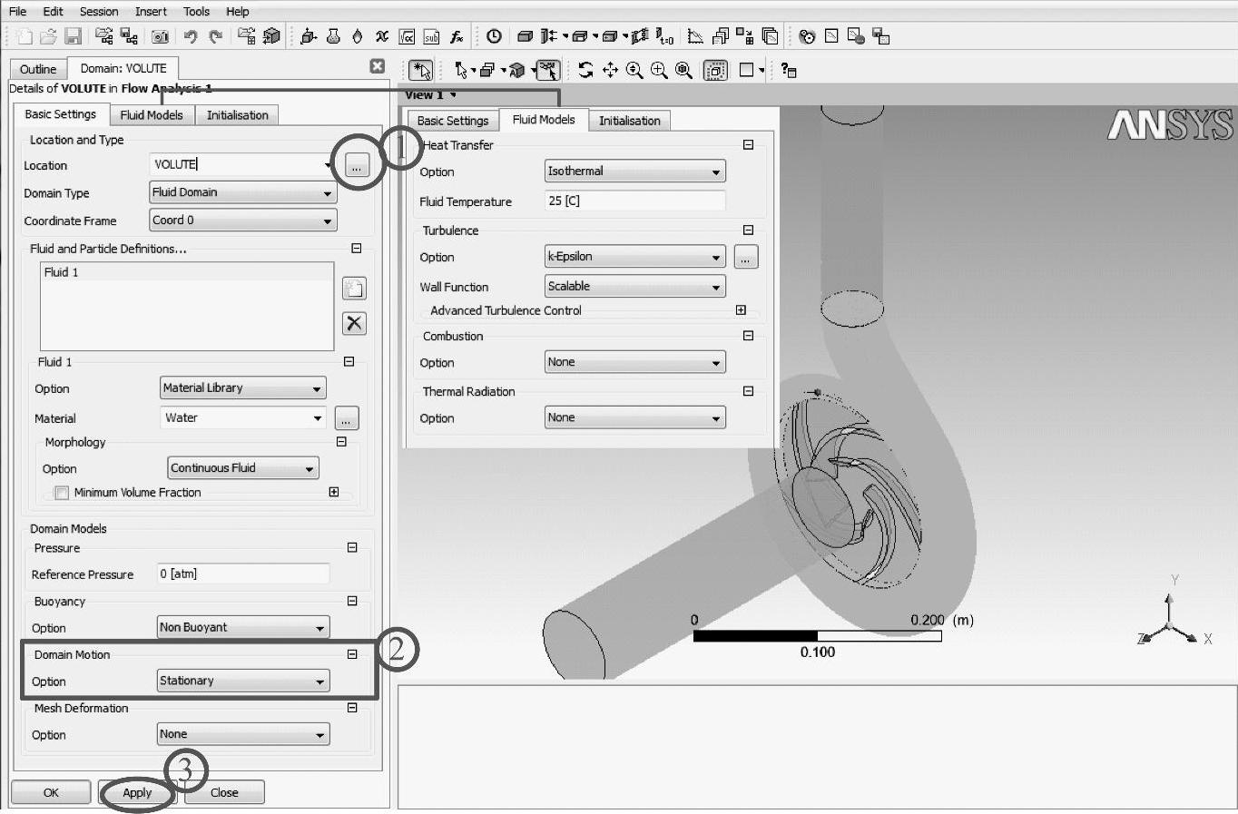Viewport: 1238px width, 814px height.
Task: Toggle the Minimum Volume Fraction checkbox
Action: 62,493
